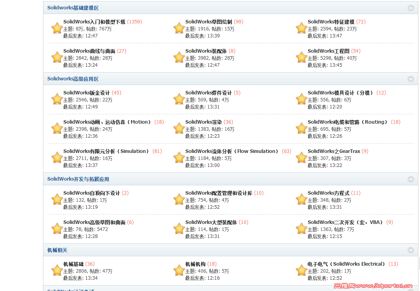This screenshot has width=420, height=291.
Task: Click star icon beside SolidWorks配置管理和设计库
Action: point(179,199)
